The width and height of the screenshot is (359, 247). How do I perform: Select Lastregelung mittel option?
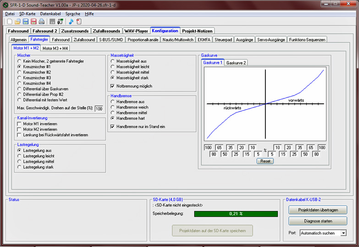click(19, 161)
